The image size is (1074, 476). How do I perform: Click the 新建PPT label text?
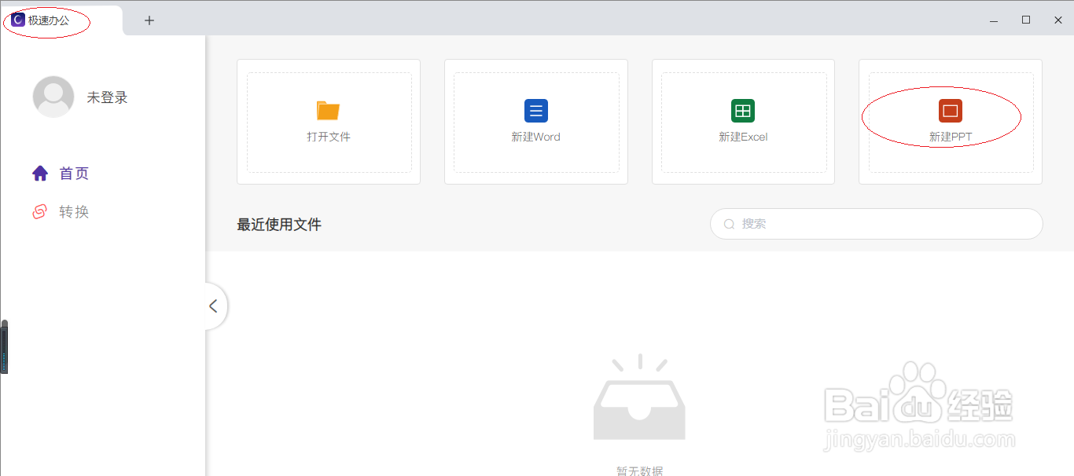(x=949, y=136)
